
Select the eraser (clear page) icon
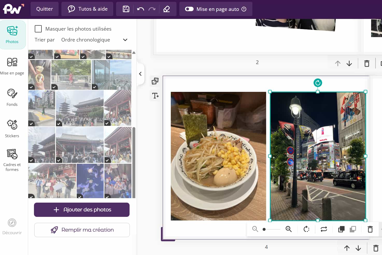click(167, 9)
